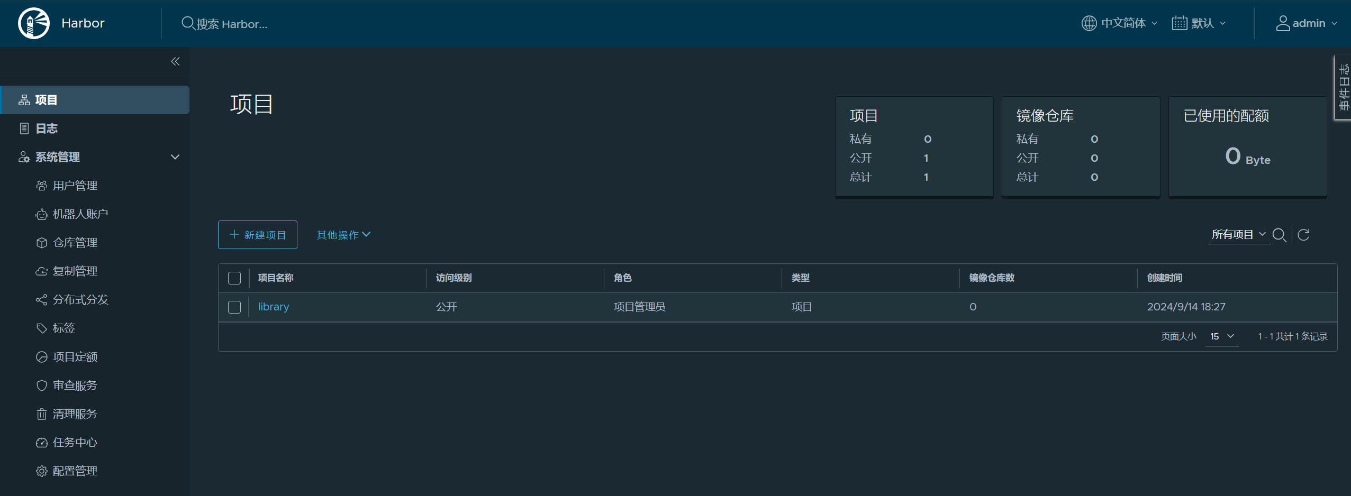Collapse the sidebar with double-chevron icon
Screen dimensions: 1351x496
[x=175, y=61]
